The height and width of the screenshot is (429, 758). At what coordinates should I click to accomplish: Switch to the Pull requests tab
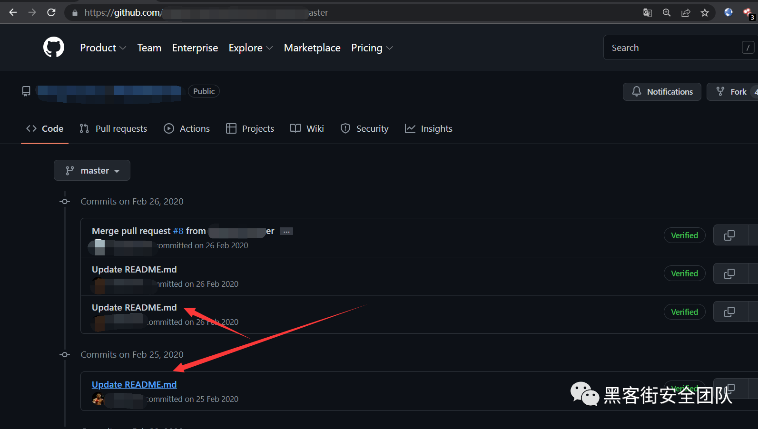click(113, 128)
